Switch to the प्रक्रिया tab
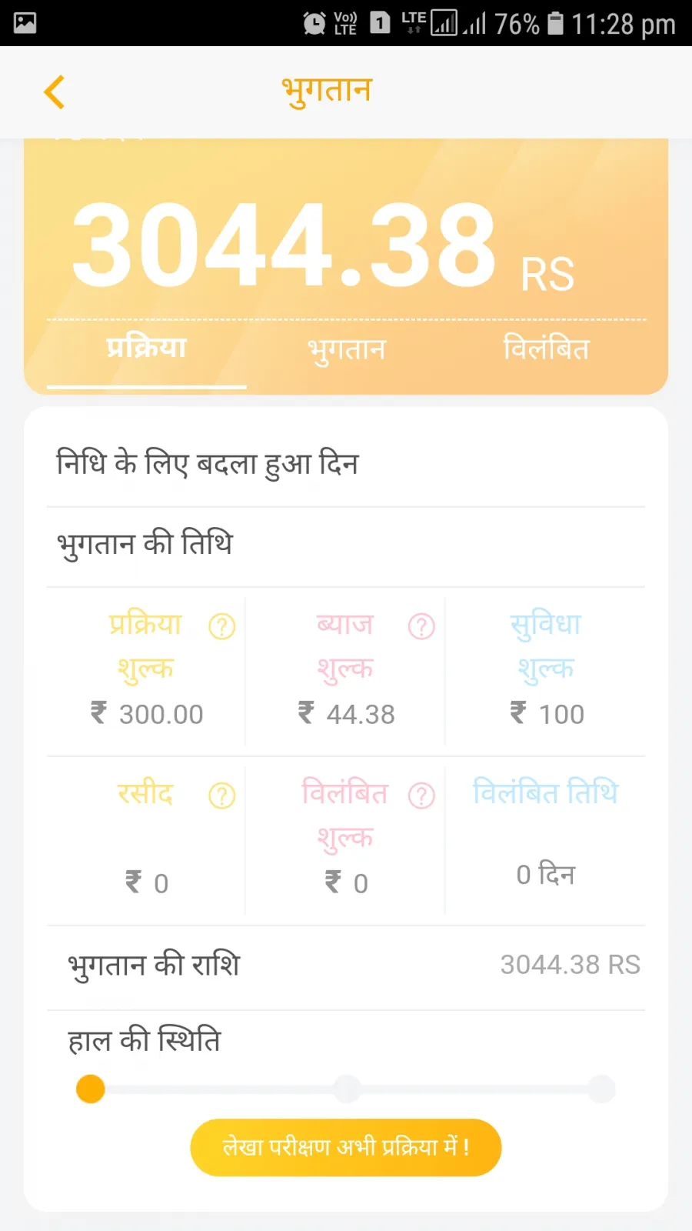692x1231 pixels. [146, 349]
